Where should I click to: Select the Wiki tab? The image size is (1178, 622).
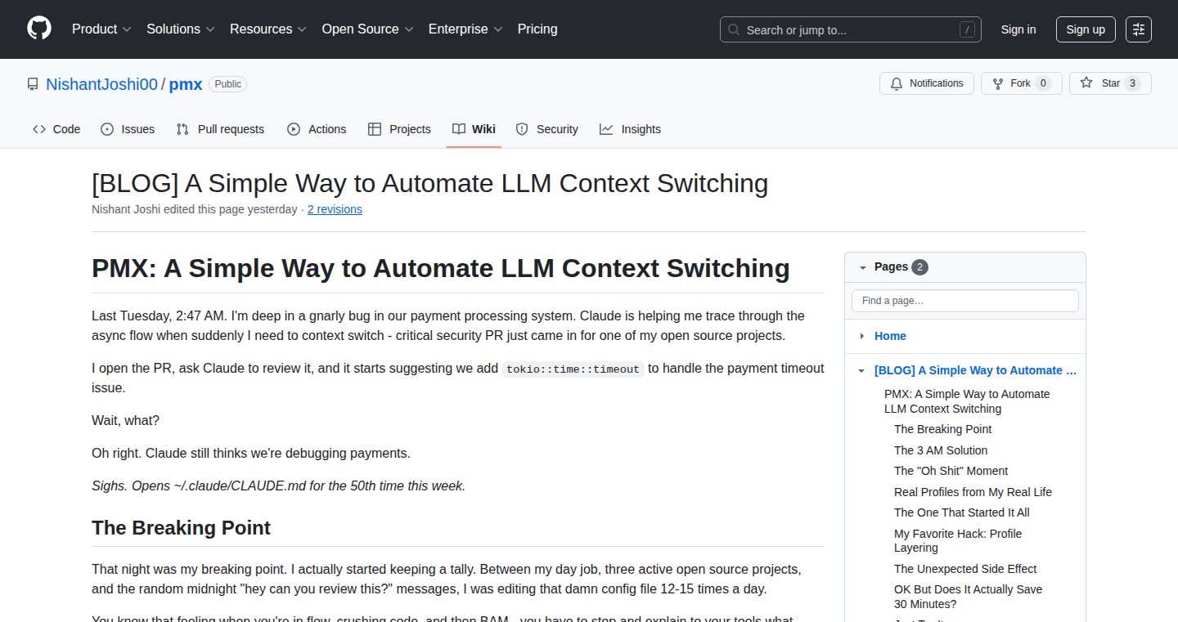[x=474, y=129]
